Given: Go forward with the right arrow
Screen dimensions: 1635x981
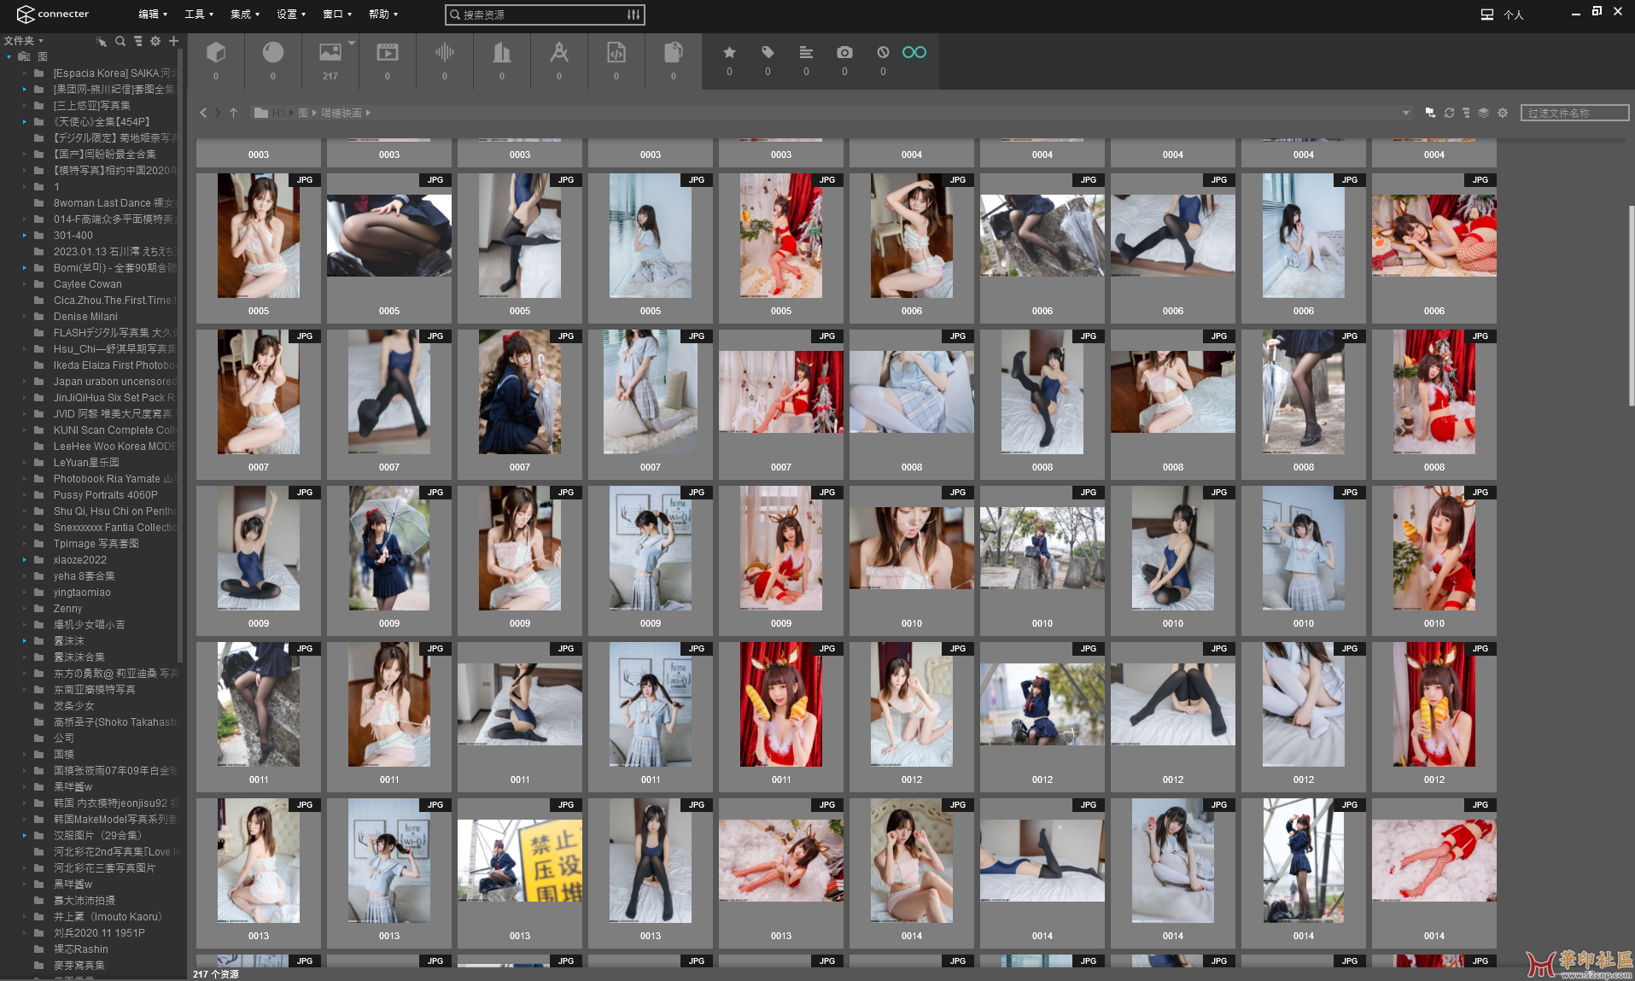Looking at the screenshot, I should [218, 113].
